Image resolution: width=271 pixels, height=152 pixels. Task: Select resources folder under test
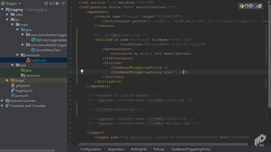click(33, 75)
